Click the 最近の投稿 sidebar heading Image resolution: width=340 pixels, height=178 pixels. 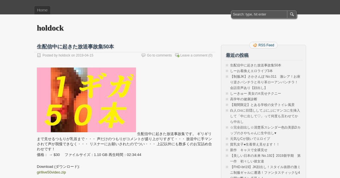click(x=237, y=55)
